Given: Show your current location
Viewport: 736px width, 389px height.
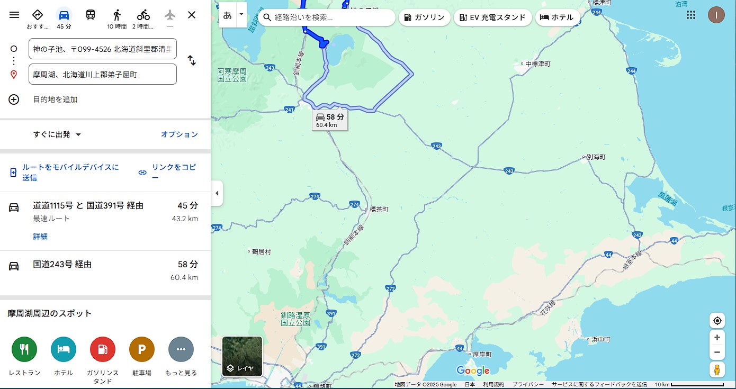Looking at the screenshot, I should (717, 321).
